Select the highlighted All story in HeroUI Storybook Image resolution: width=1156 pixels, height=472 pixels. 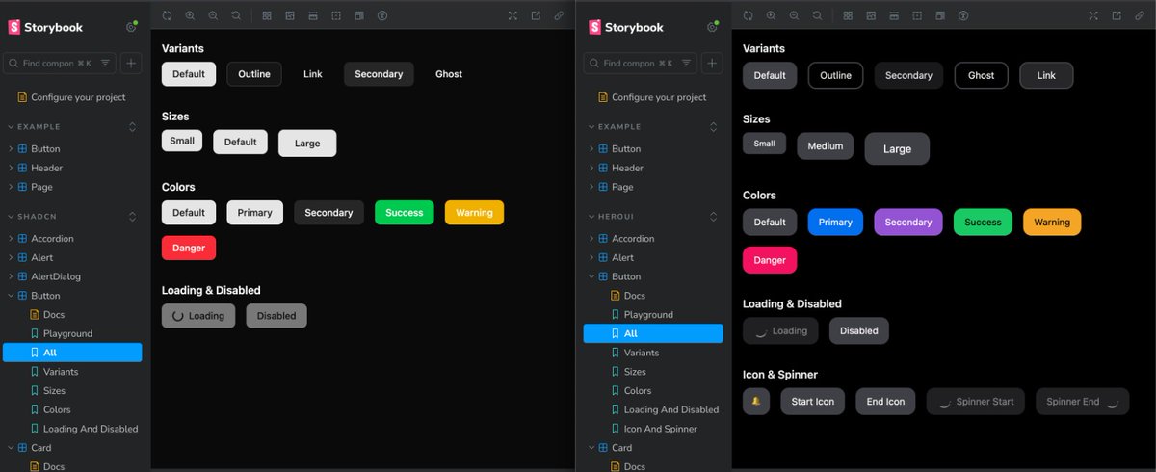click(653, 333)
